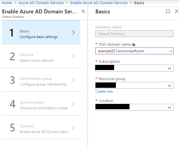Select step 1 Basics

coord(41,32)
